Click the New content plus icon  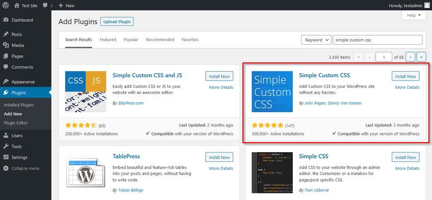61,6
